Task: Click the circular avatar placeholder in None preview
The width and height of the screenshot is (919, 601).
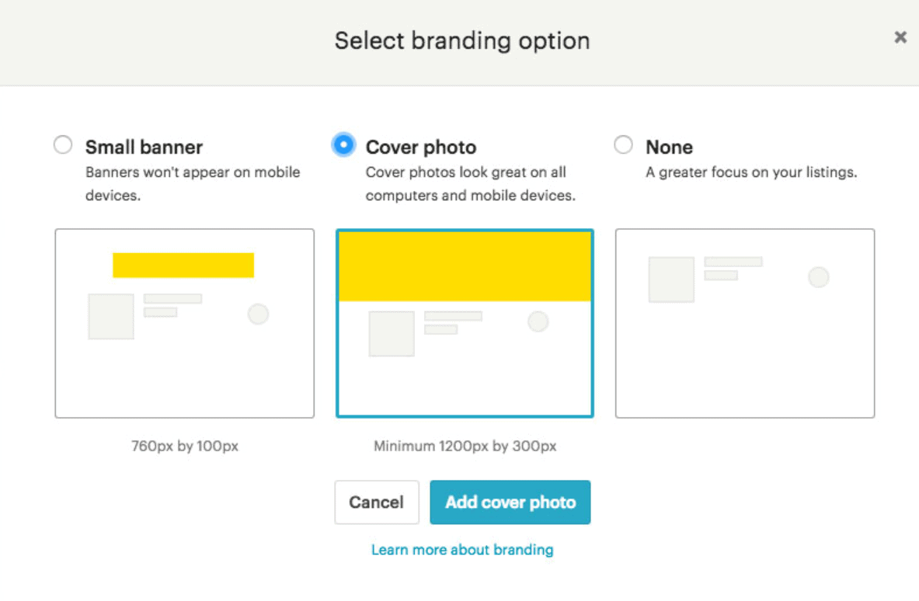Action: 819,277
